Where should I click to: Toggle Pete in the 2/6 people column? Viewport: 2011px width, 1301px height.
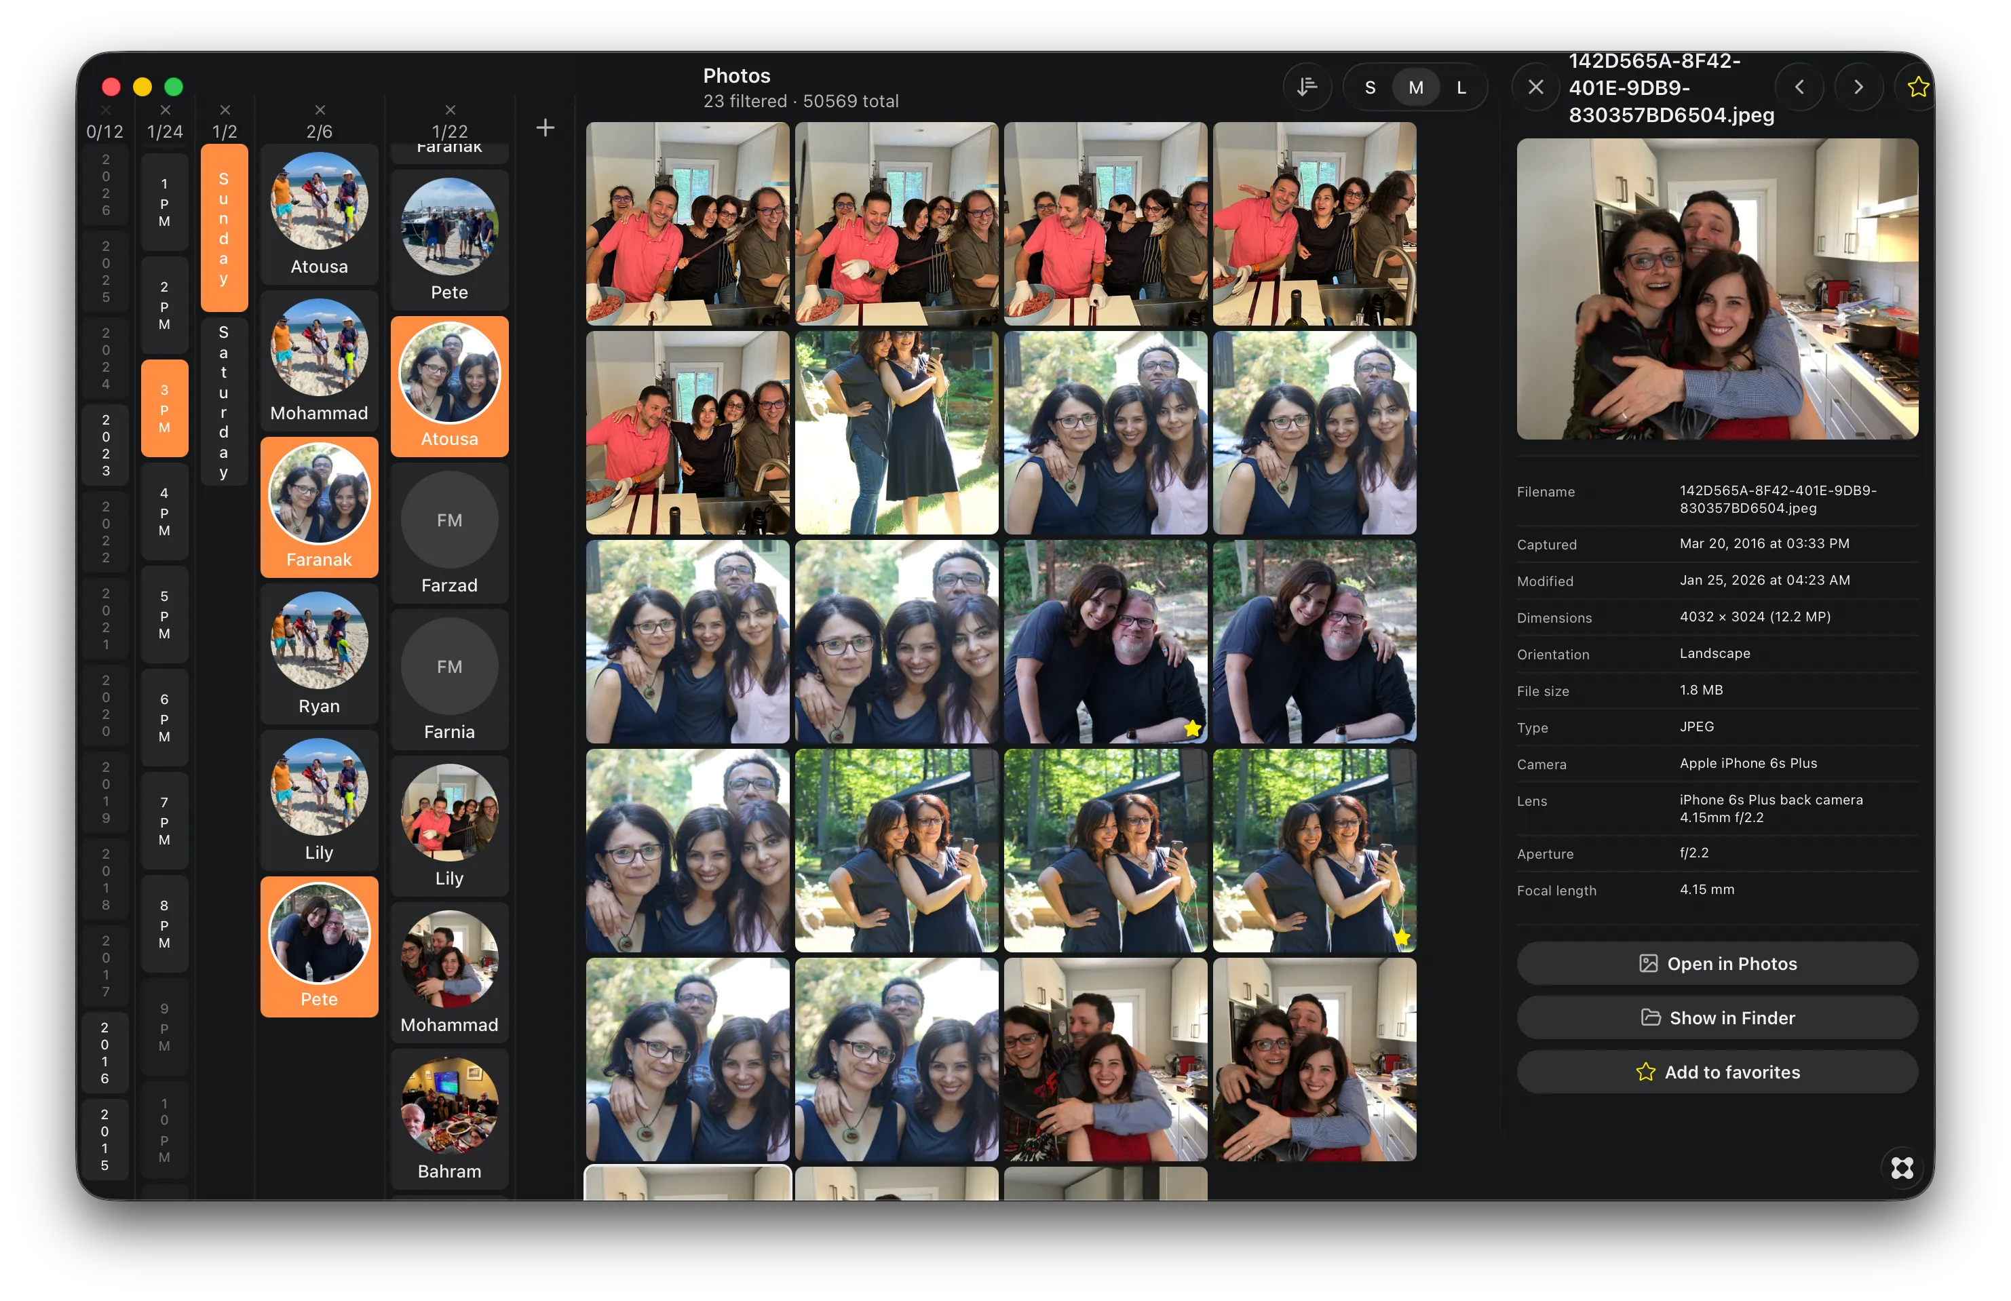pyautogui.click(x=320, y=947)
